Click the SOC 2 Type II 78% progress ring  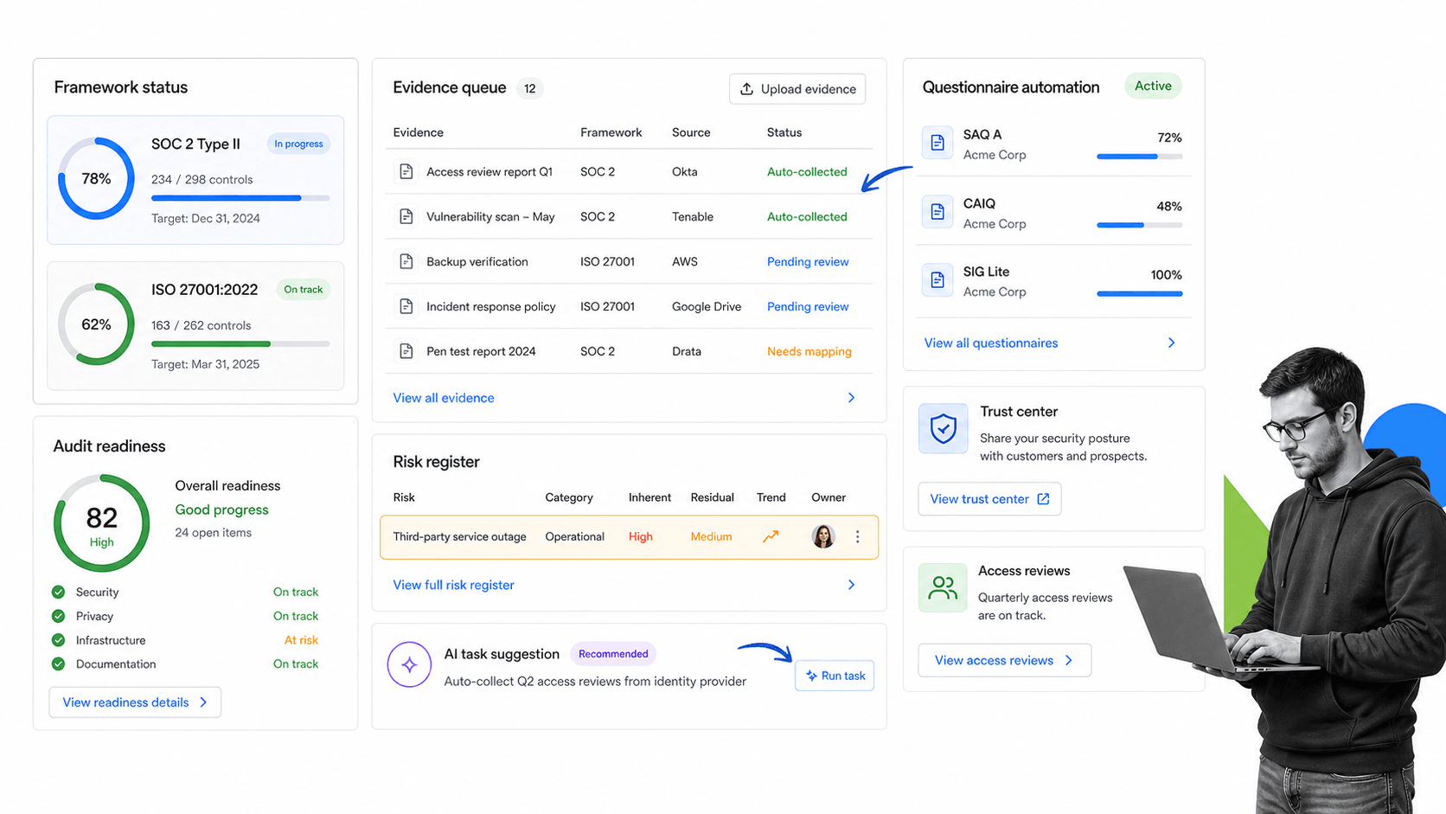(96, 178)
